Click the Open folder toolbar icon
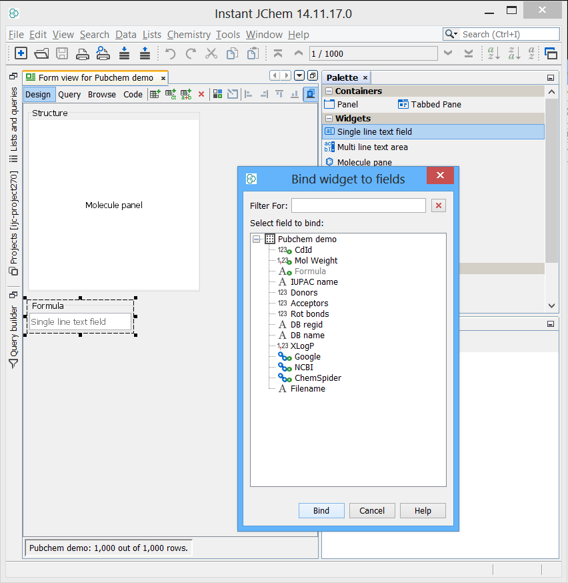The width and height of the screenshot is (568, 583). 41,54
